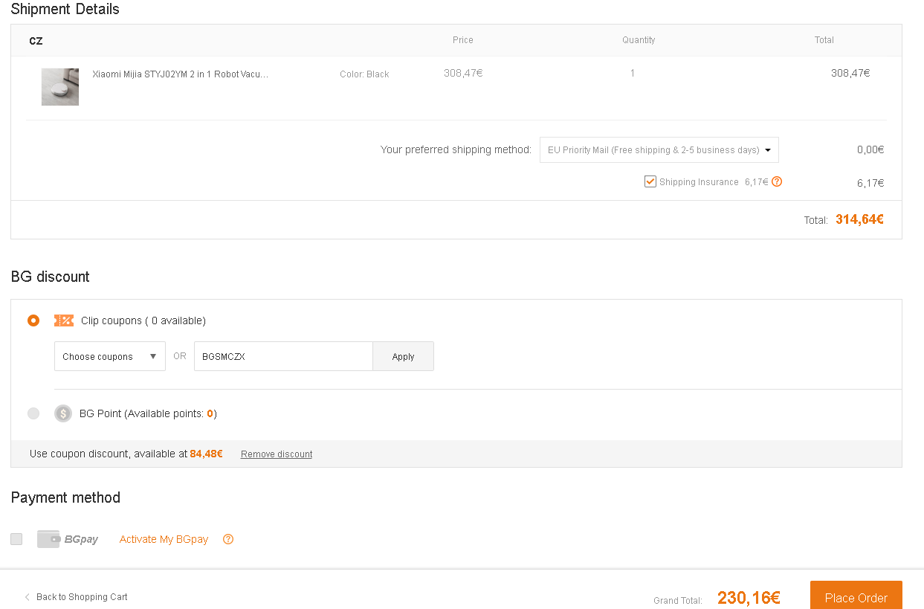Click the shipment total 314,64€

pyautogui.click(x=859, y=219)
